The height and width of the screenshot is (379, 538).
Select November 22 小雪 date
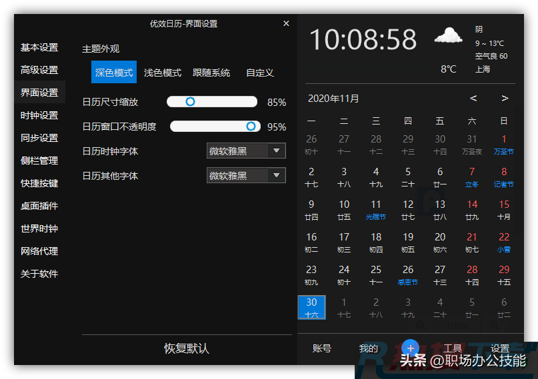click(x=504, y=242)
